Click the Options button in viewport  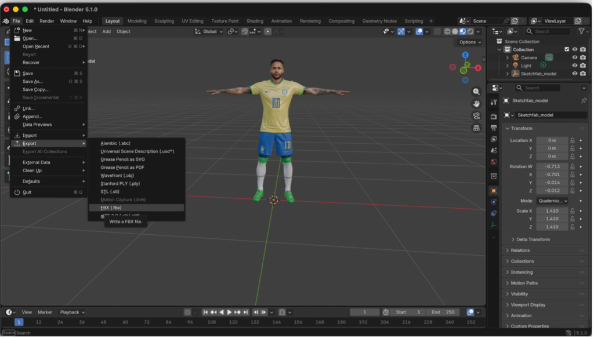[x=470, y=42]
